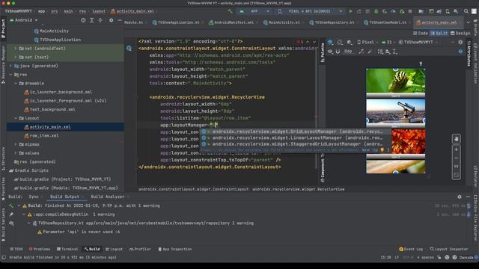479x269 pixels.
Task: Open TVShowViewModel.kt editor tab
Action: pos(385,22)
